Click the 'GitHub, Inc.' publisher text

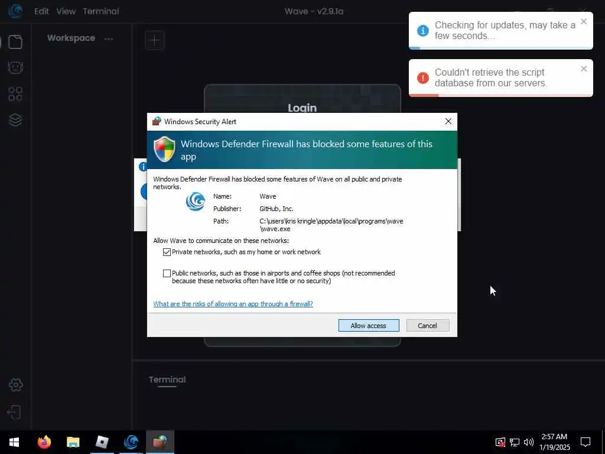(x=277, y=209)
